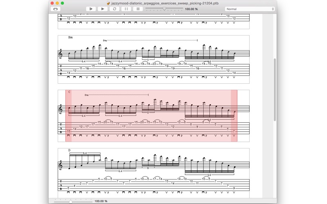
Task: Pause playback with the pause button
Action: click(126, 9)
